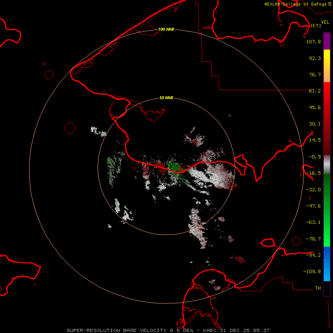Click the Super-Resolution Base Velocity caption

click(168, 330)
